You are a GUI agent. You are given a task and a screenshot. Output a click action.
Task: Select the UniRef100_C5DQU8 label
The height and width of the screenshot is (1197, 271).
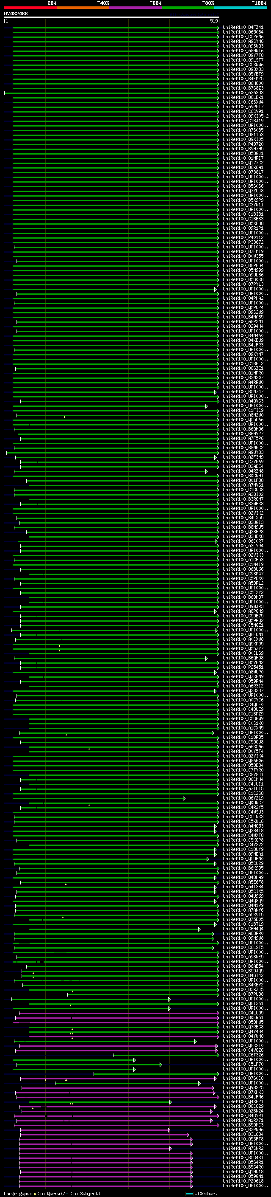243,742
